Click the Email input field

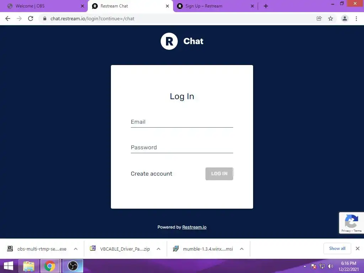(182, 122)
